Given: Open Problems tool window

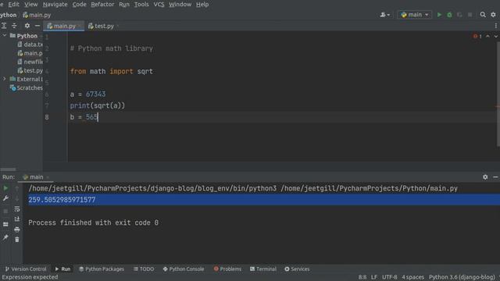Looking at the screenshot, I should point(227,269).
